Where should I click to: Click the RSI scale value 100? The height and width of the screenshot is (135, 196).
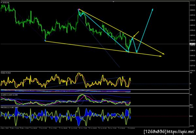coord(191,73)
